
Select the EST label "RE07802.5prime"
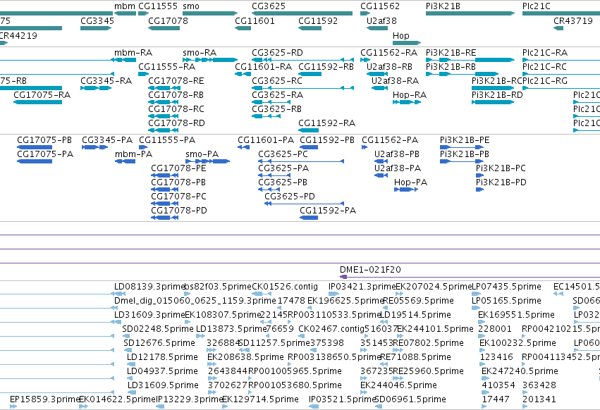pos(429,343)
